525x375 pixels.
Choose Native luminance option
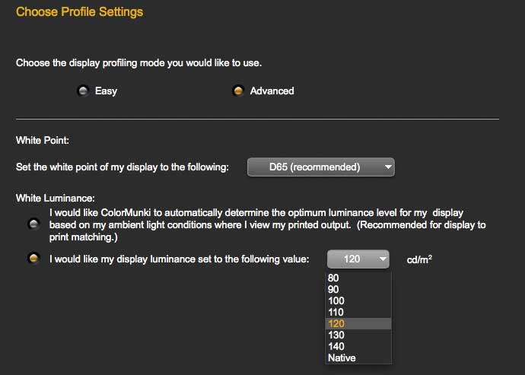[358, 358]
